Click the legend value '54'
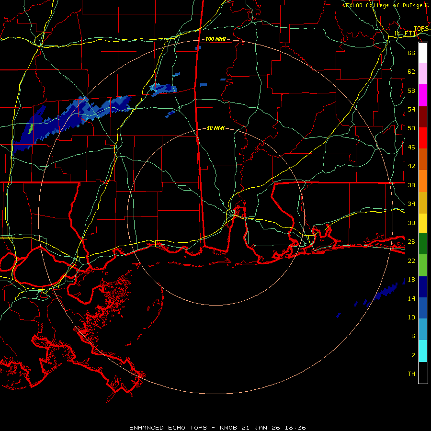 tap(411, 109)
